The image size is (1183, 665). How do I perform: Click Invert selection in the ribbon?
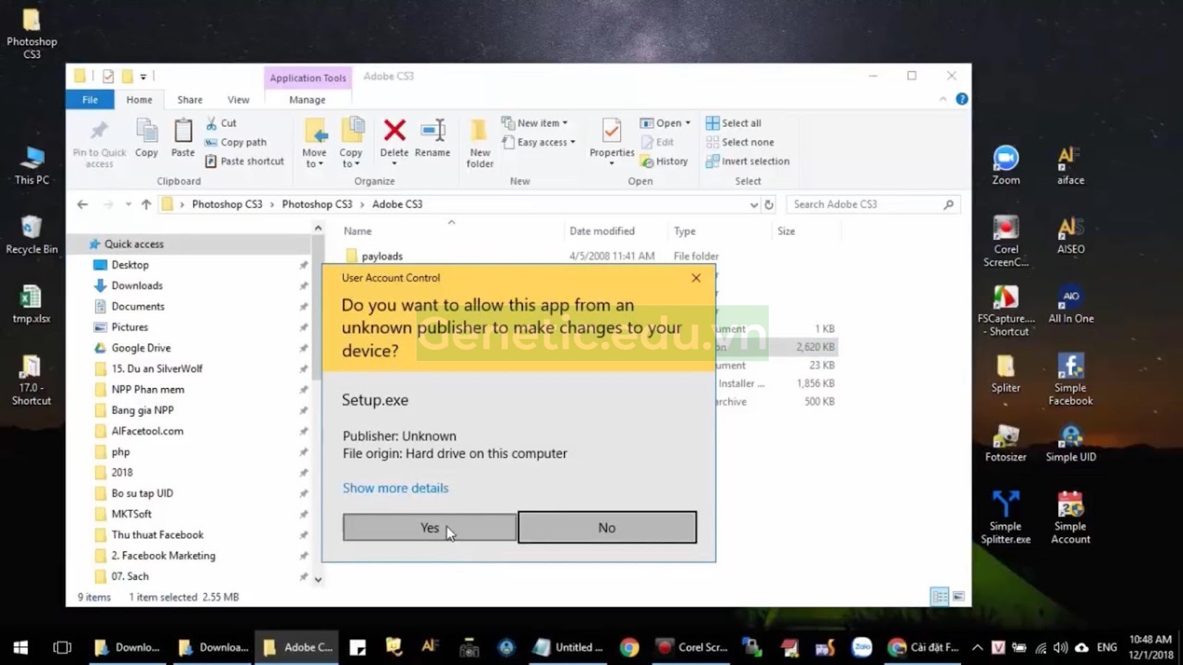point(748,161)
